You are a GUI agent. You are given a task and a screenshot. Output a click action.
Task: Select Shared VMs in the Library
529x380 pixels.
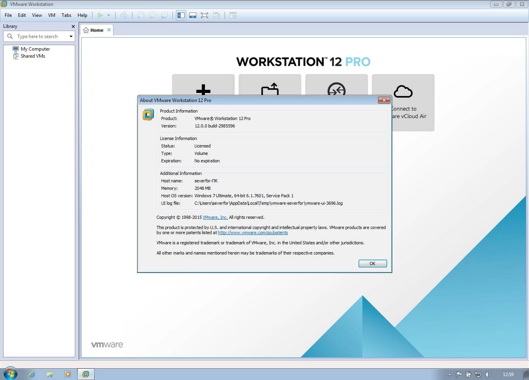(x=29, y=56)
